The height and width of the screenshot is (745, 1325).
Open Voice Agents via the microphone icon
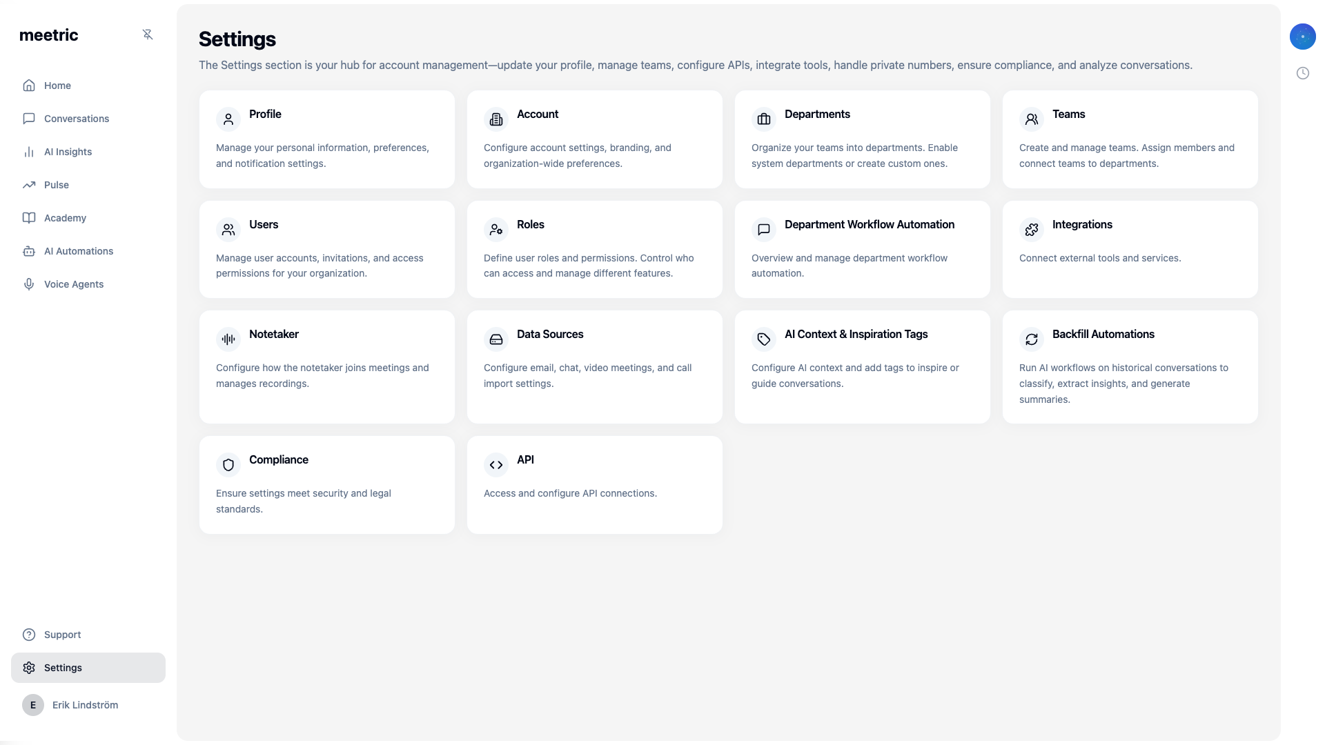(28, 284)
